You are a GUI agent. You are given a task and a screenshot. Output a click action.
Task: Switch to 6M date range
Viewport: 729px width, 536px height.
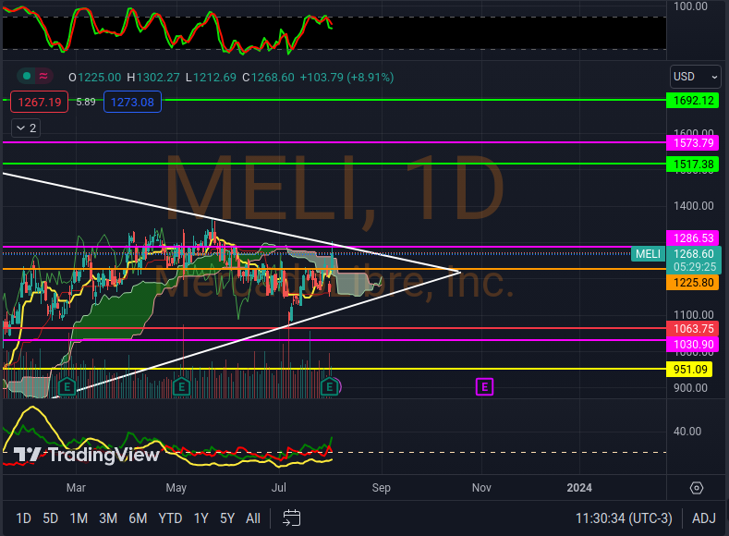138,518
